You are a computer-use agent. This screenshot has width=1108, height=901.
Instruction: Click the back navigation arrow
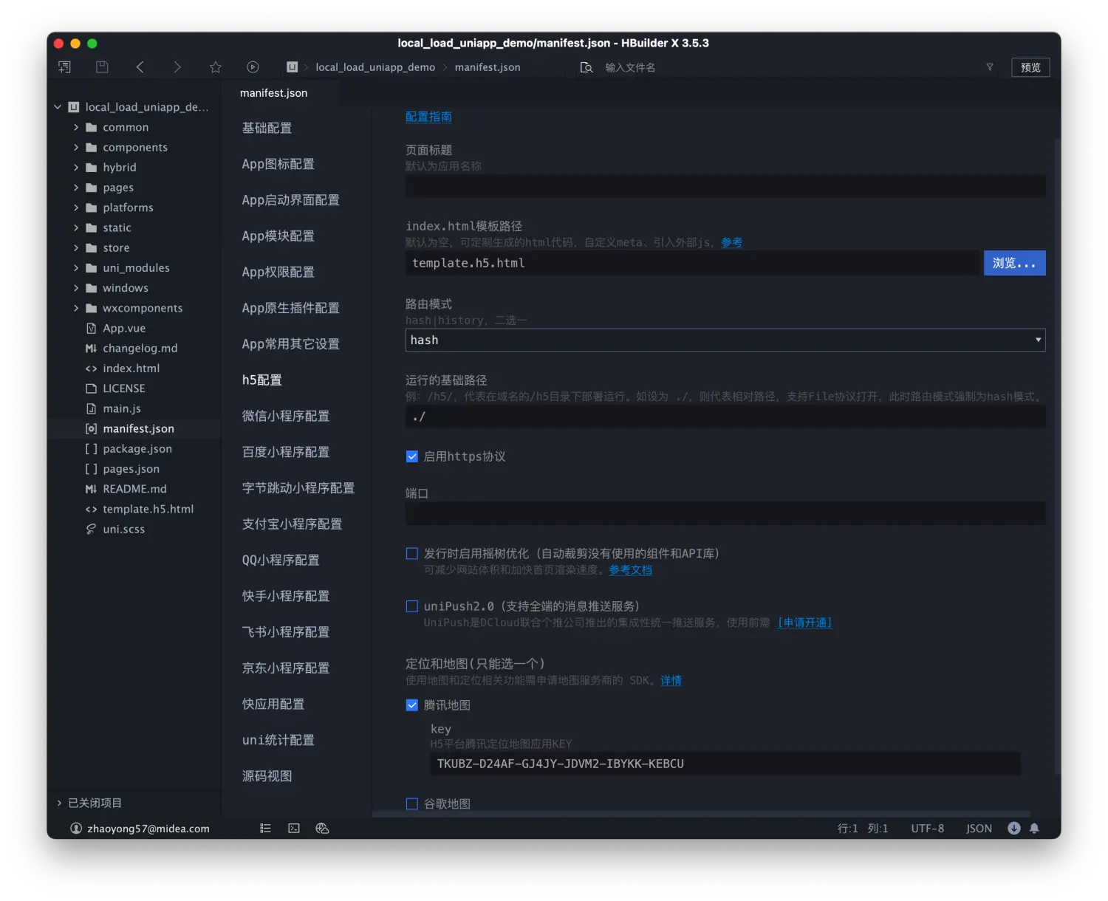coord(140,67)
